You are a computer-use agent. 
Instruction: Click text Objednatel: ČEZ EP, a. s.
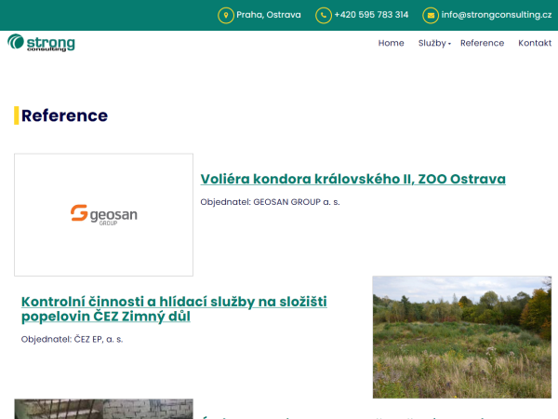tap(72, 339)
